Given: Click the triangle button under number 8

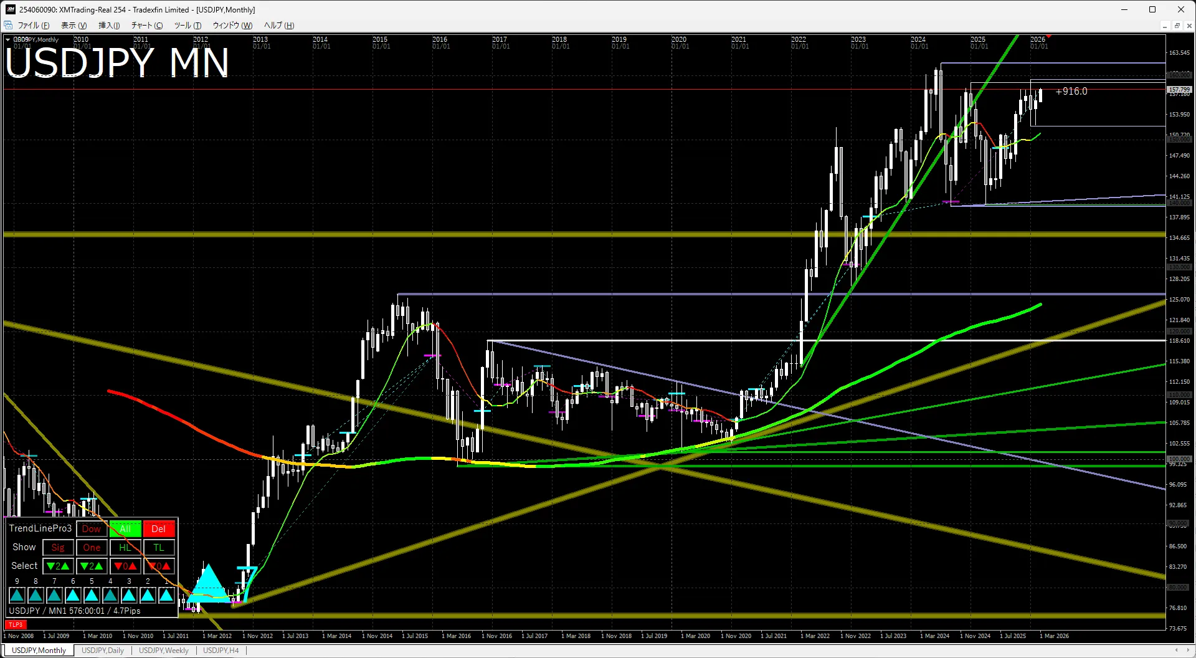Looking at the screenshot, I should [36, 596].
